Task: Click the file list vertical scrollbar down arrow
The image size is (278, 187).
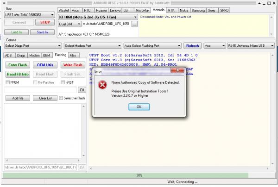Action: (83, 156)
